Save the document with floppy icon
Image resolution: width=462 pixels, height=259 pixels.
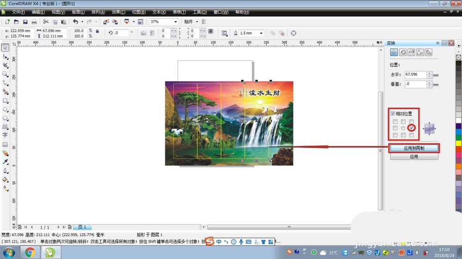[x=25, y=22]
